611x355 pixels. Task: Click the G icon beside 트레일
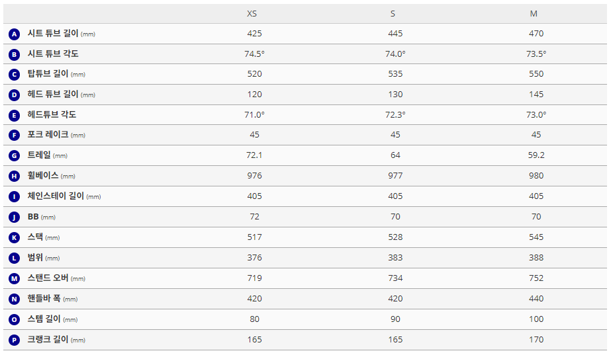pos(15,156)
